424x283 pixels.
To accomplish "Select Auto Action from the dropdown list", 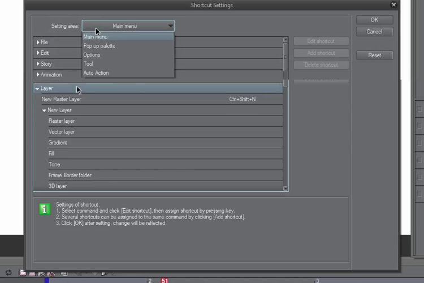I will (x=128, y=72).
